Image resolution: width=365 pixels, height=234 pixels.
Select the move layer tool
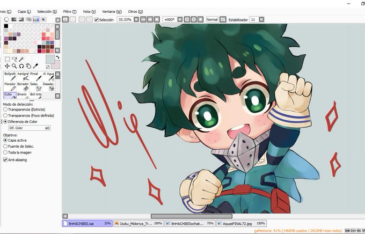[7, 66]
